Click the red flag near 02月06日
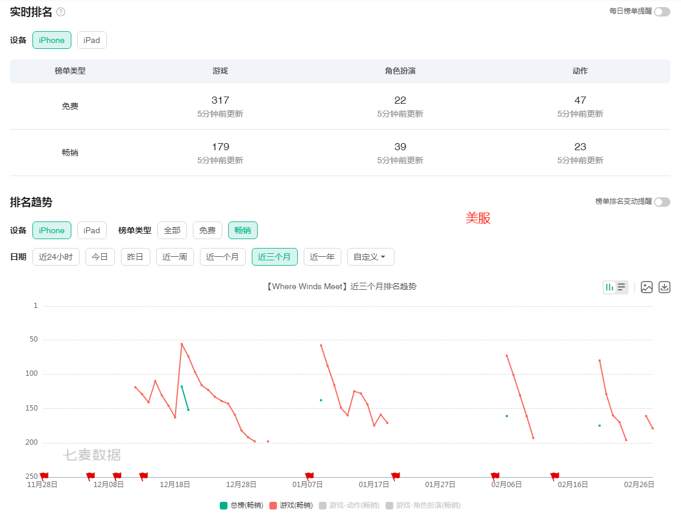The image size is (681, 513). pyautogui.click(x=495, y=476)
